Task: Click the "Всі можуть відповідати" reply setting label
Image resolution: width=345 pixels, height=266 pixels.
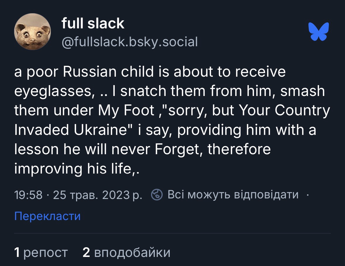Action: (x=233, y=194)
